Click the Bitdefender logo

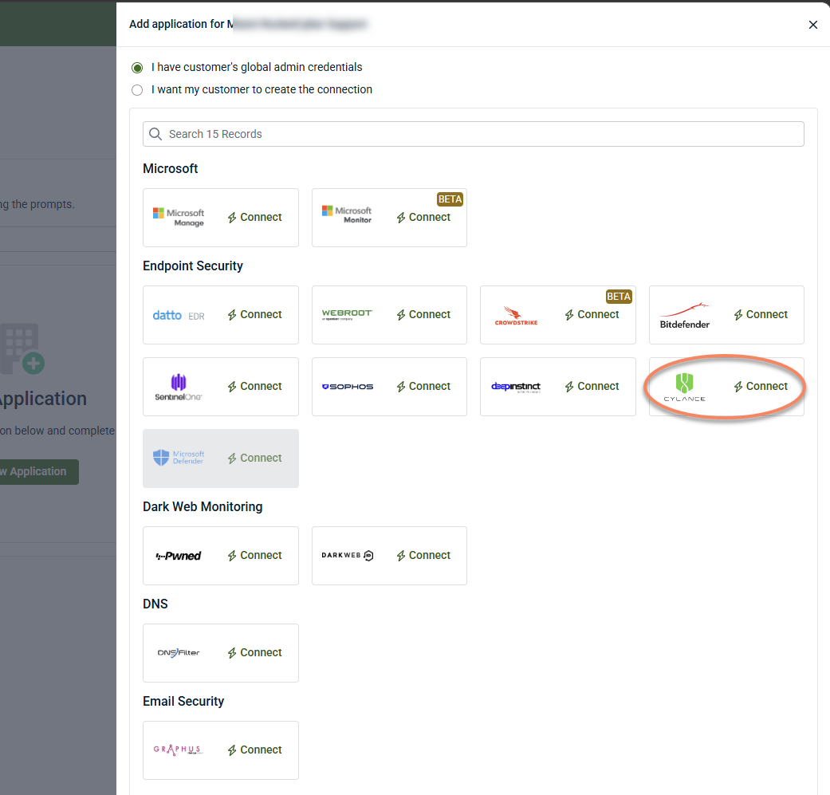coord(684,316)
